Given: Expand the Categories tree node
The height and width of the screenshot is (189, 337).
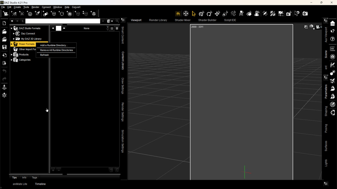Looking at the screenshot, I should pyautogui.click(x=12, y=60).
